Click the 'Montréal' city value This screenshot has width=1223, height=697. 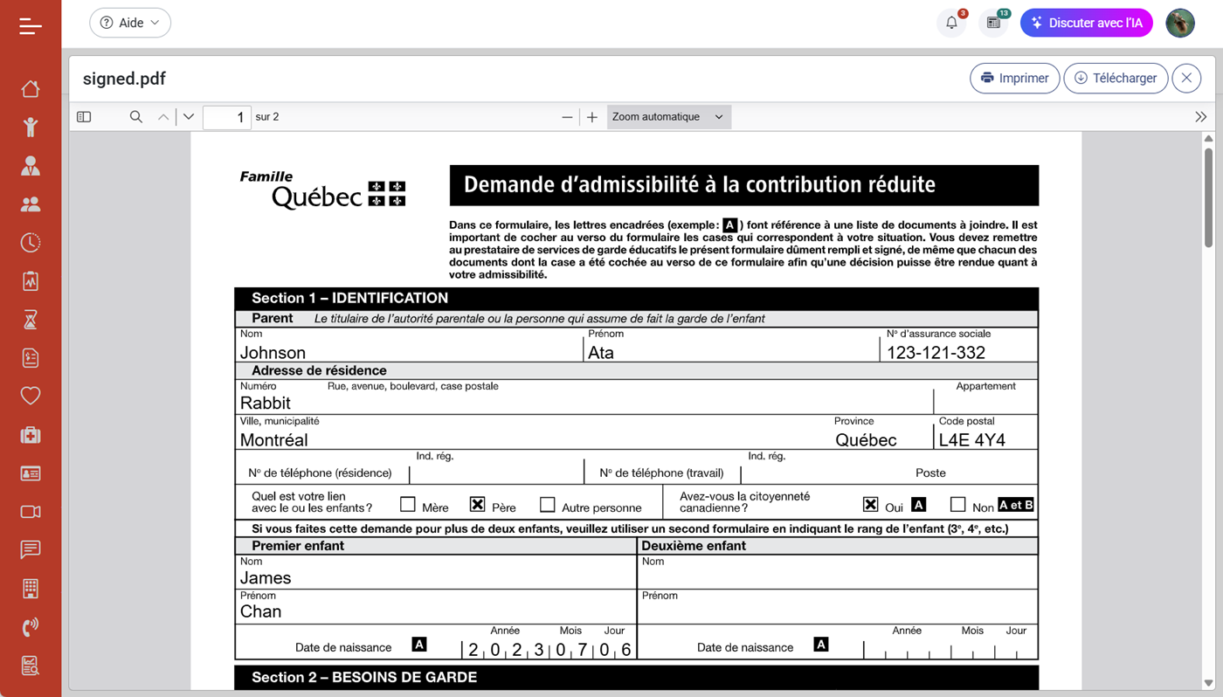[273, 440]
